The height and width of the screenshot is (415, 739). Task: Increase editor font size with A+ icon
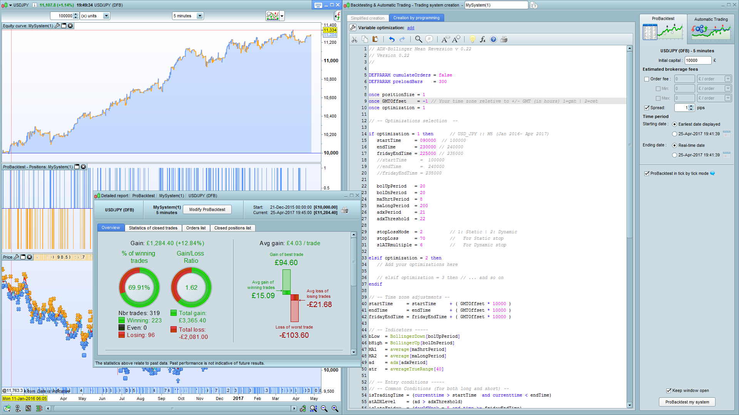pyautogui.click(x=456, y=39)
